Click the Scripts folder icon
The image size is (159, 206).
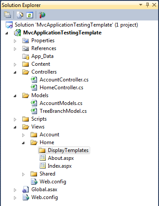coord(26,119)
